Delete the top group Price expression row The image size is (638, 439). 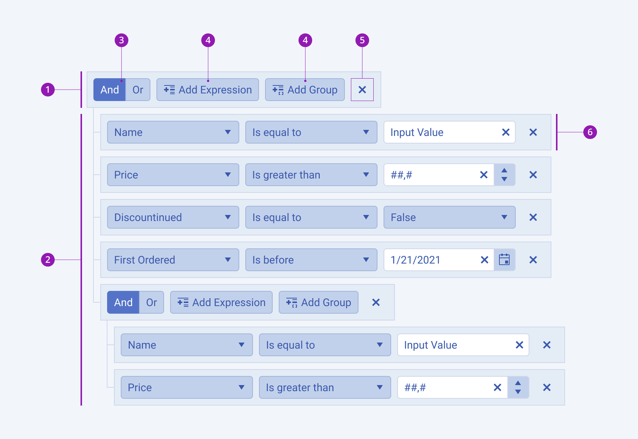pos(533,175)
